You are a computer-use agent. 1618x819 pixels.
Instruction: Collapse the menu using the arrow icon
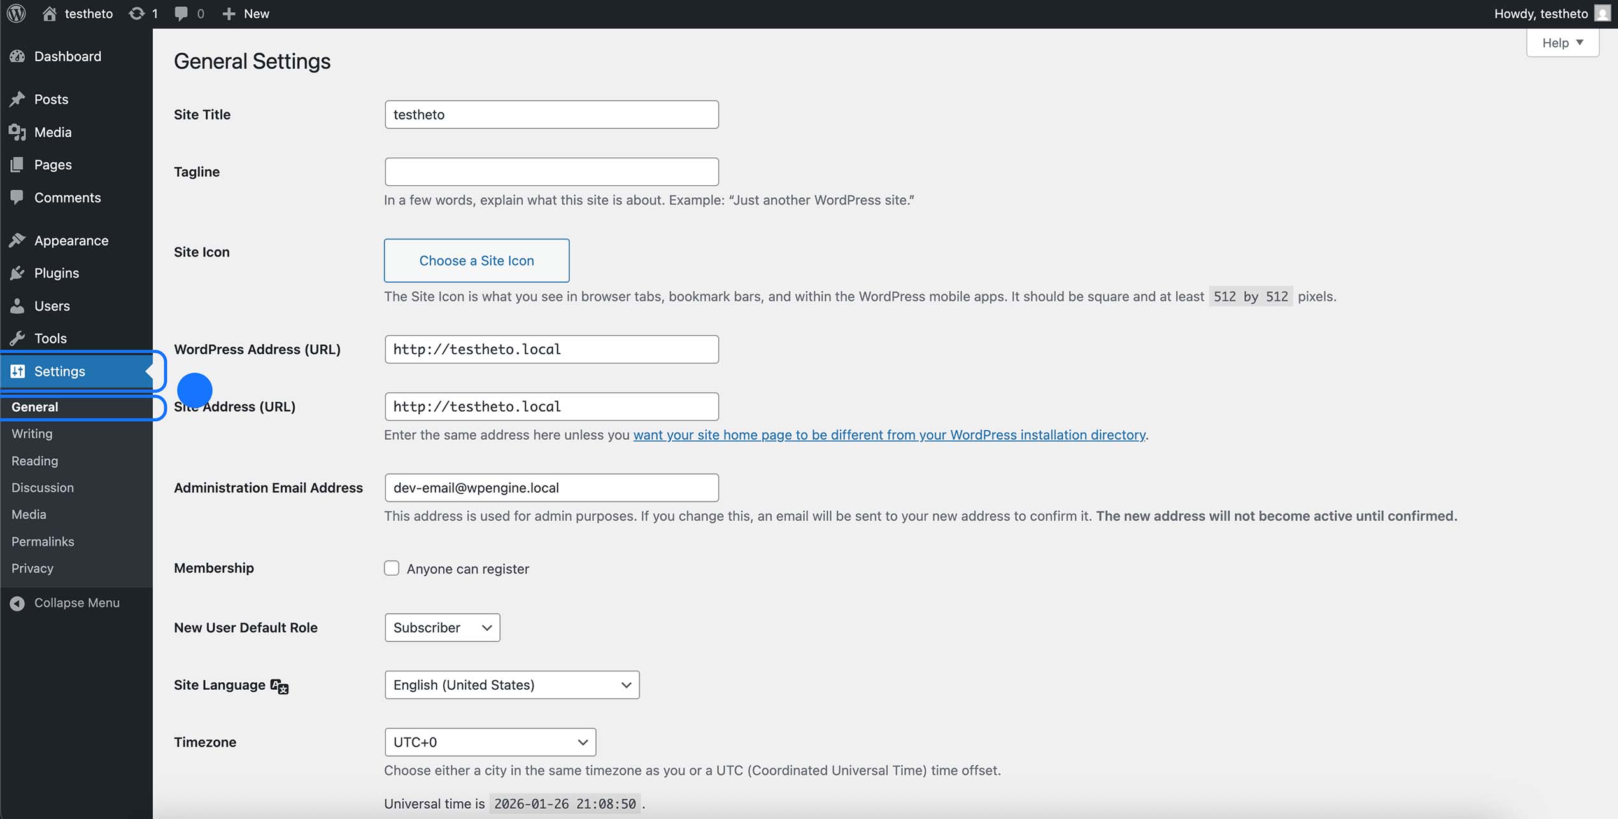point(17,603)
